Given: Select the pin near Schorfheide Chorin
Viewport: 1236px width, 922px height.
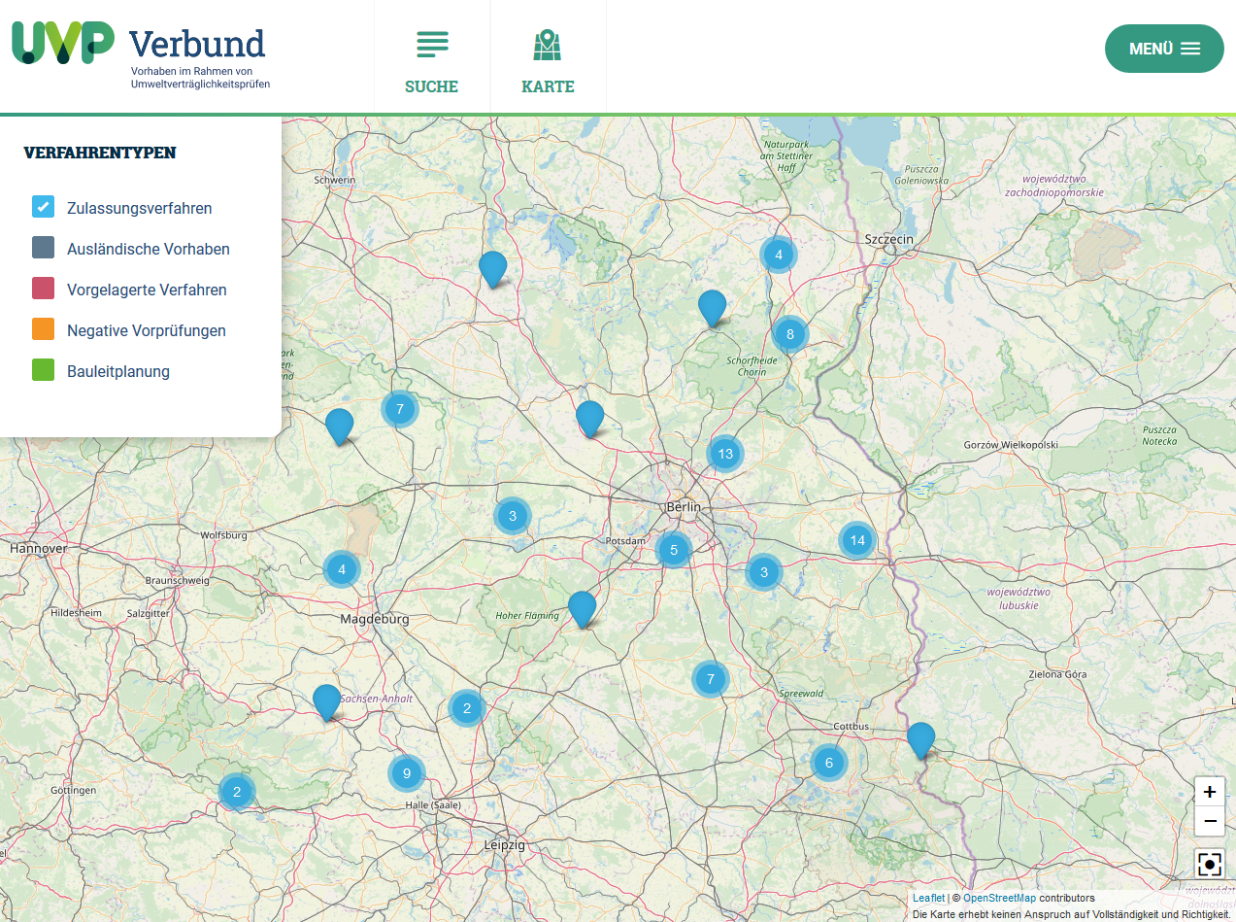Looking at the screenshot, I should [x=712, y=306].
